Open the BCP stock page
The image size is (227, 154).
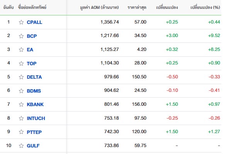click(32, 36)
